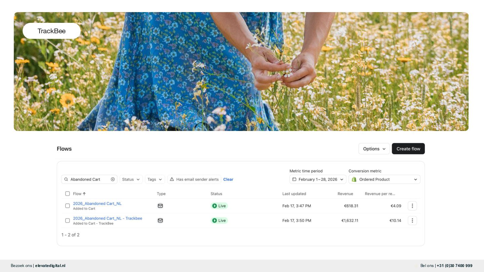Toggle the select-all flows checkbox
The width and height of the screenshot is (484, 272).
coord(68,194)
